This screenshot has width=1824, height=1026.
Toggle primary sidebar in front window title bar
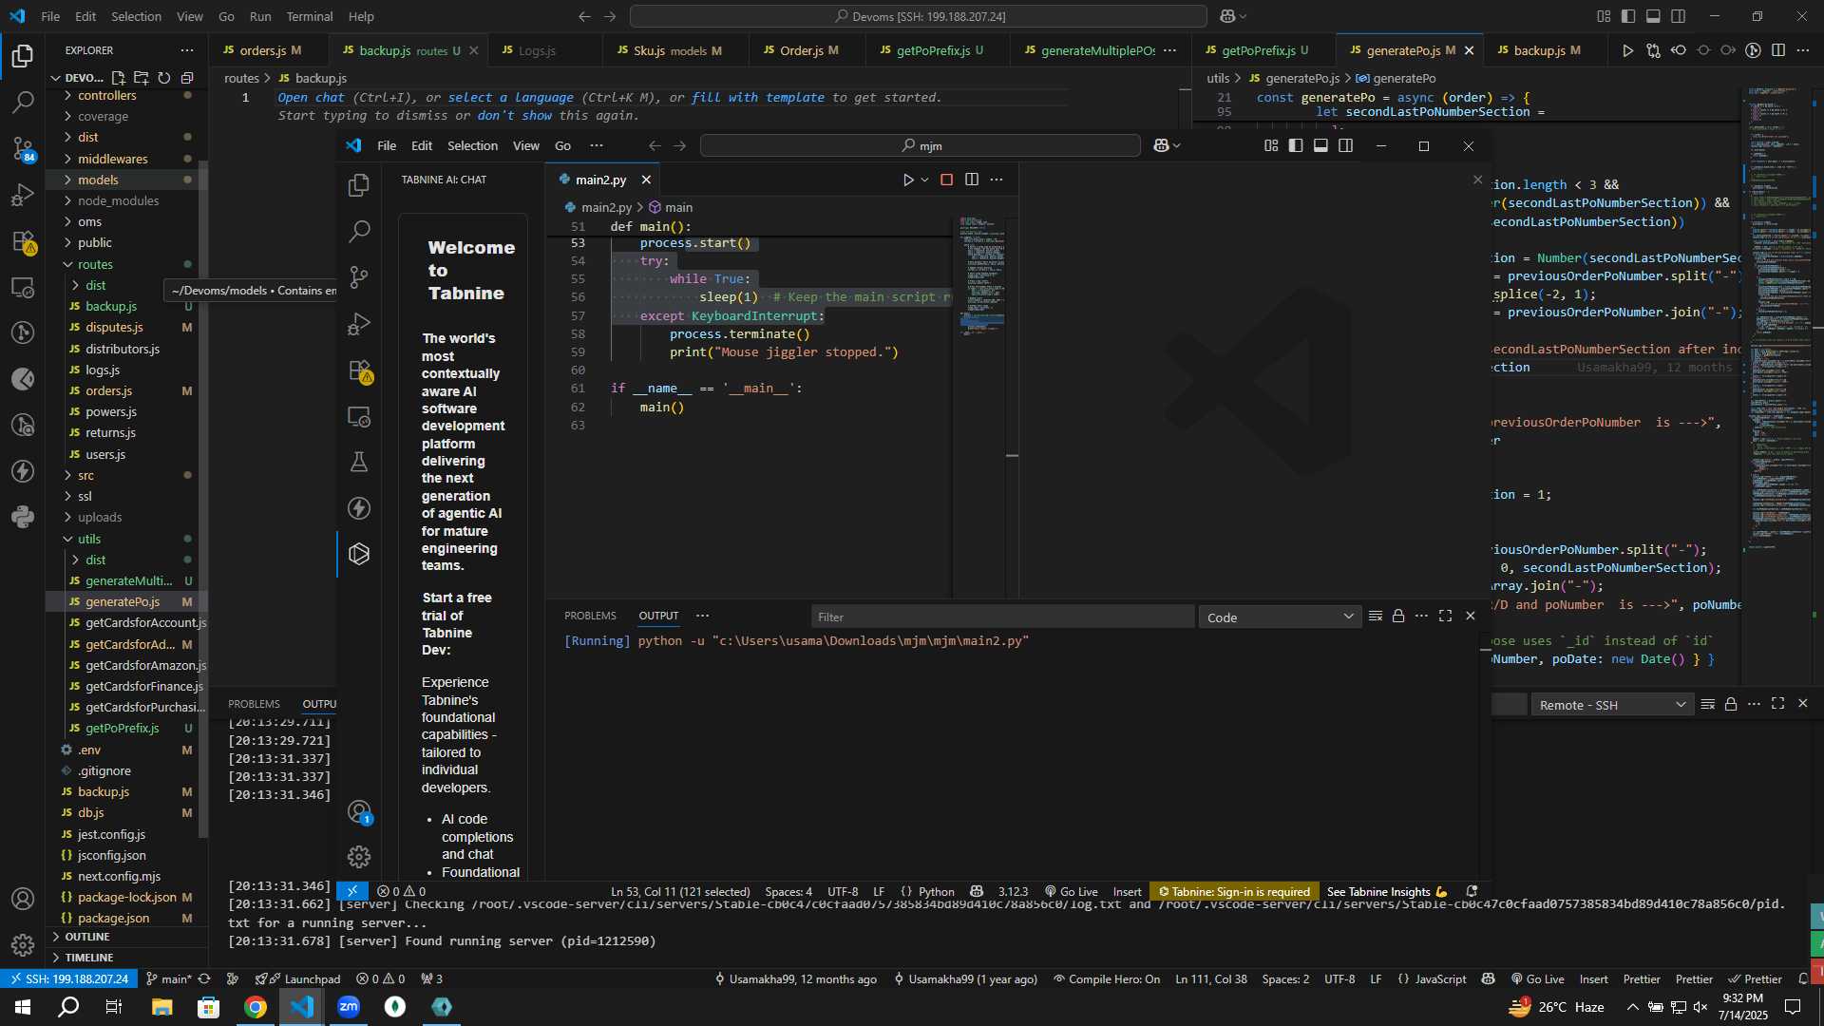[x=1296, y=145]
